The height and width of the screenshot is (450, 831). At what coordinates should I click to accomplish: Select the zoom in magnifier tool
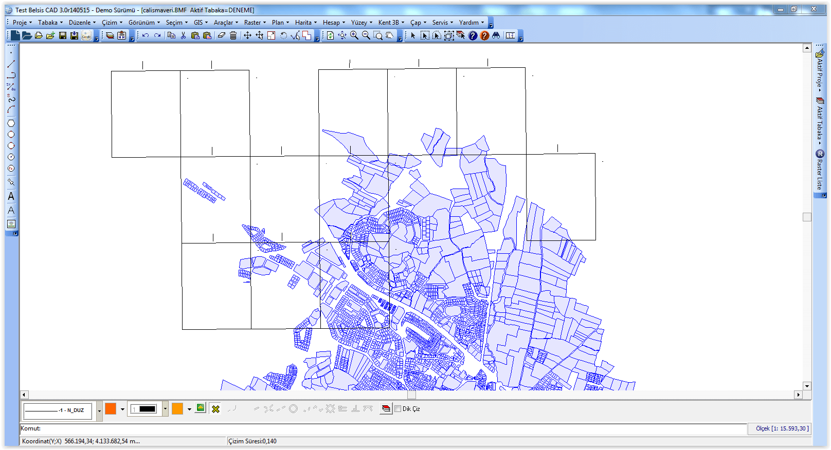coord(354,35)
